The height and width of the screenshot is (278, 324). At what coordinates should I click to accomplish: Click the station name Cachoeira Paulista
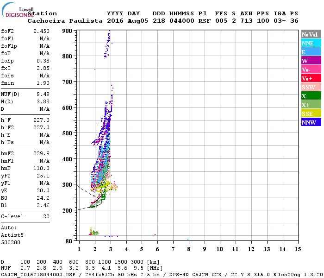pyautogui.click(x=65, y=21)
